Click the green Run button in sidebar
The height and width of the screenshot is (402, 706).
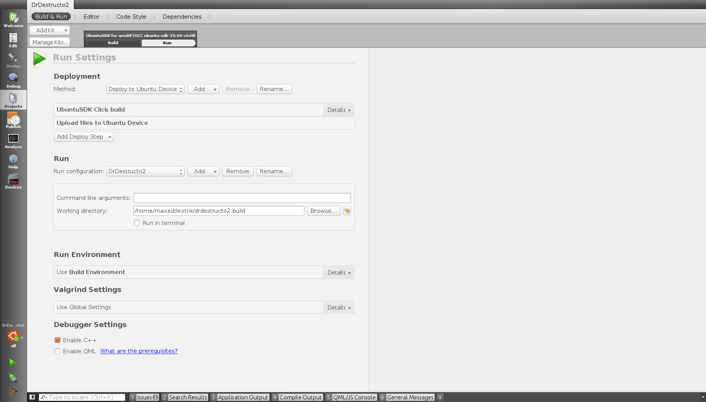click(13, 363)
